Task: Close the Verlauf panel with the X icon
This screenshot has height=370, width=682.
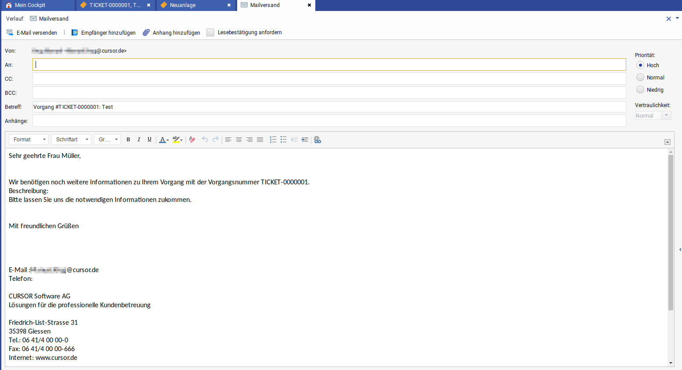Action: tap(669, 19)
